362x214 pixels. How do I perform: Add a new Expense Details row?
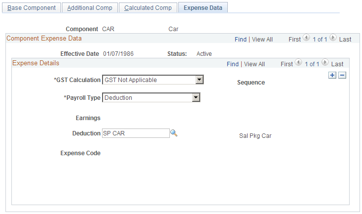pyautogui.click(x=332, y=75)
